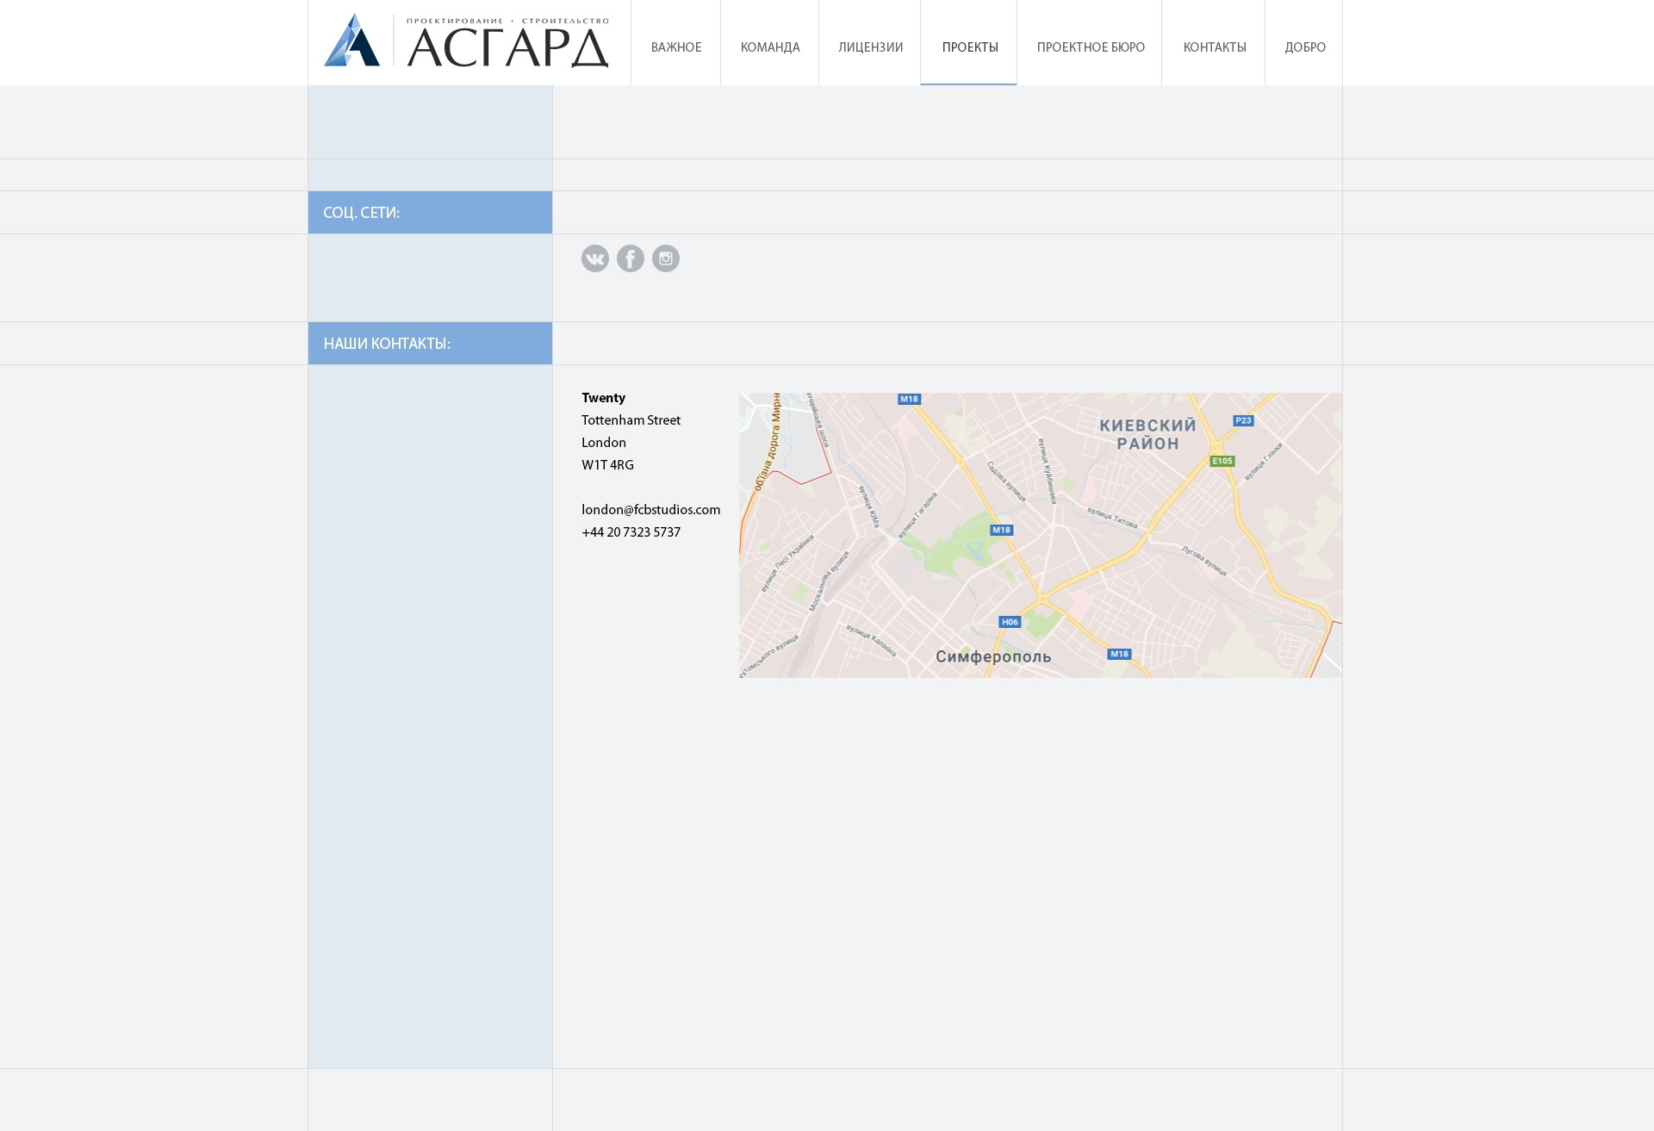This screenshot has height=1131, width=1654.
Task: Click КИЕВСКИЙ РАЙОН label on map
Action: (1147, 434)
